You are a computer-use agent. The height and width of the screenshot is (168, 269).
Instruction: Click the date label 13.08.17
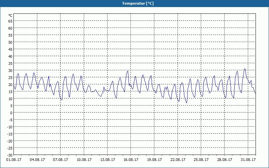tap(107, 160)
